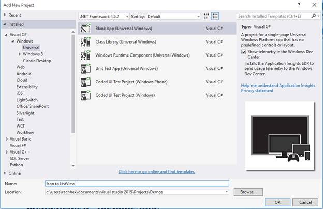Image resolution: width=323 pixels, height=209 pixels.
Task: Collapse the Installed section
Action: 5,24
